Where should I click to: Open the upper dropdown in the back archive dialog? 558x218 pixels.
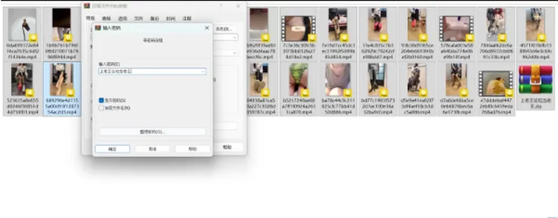click(234, 37)
